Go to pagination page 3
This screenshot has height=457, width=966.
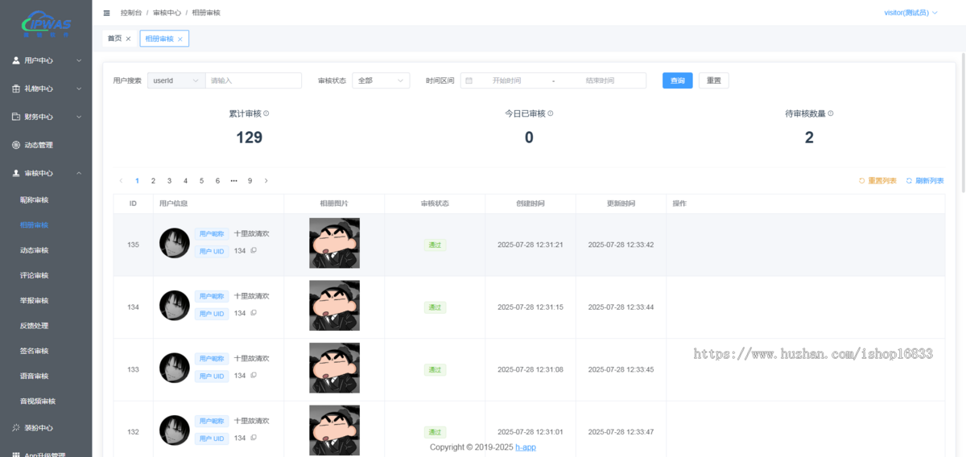tap(169, 181)
